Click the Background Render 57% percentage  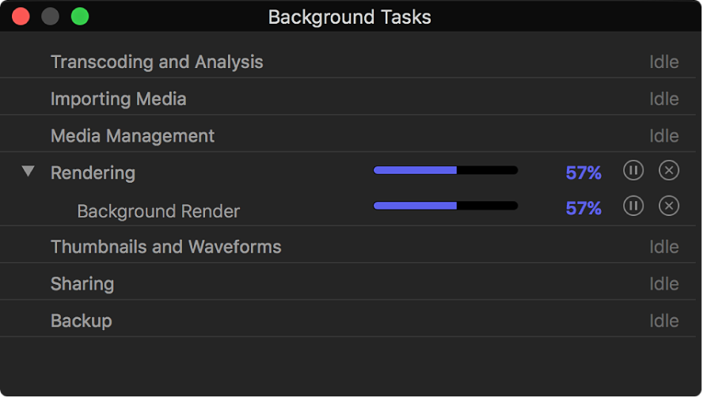point(583,208)
